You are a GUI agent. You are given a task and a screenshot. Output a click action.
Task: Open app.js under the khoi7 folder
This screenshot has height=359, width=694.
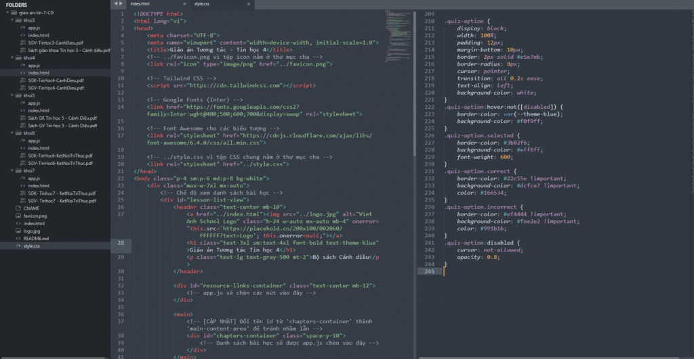pos(34,178)
